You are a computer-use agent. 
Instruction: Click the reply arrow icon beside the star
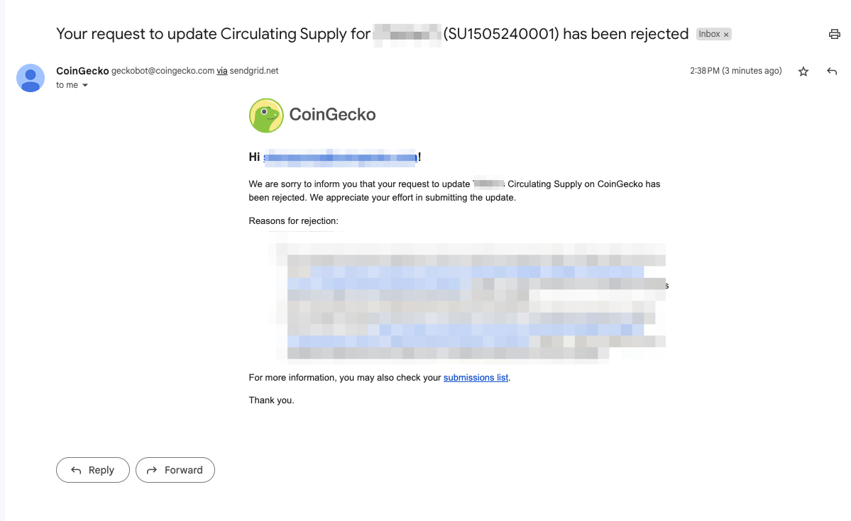pyautogui.click(x=831, y=71)
